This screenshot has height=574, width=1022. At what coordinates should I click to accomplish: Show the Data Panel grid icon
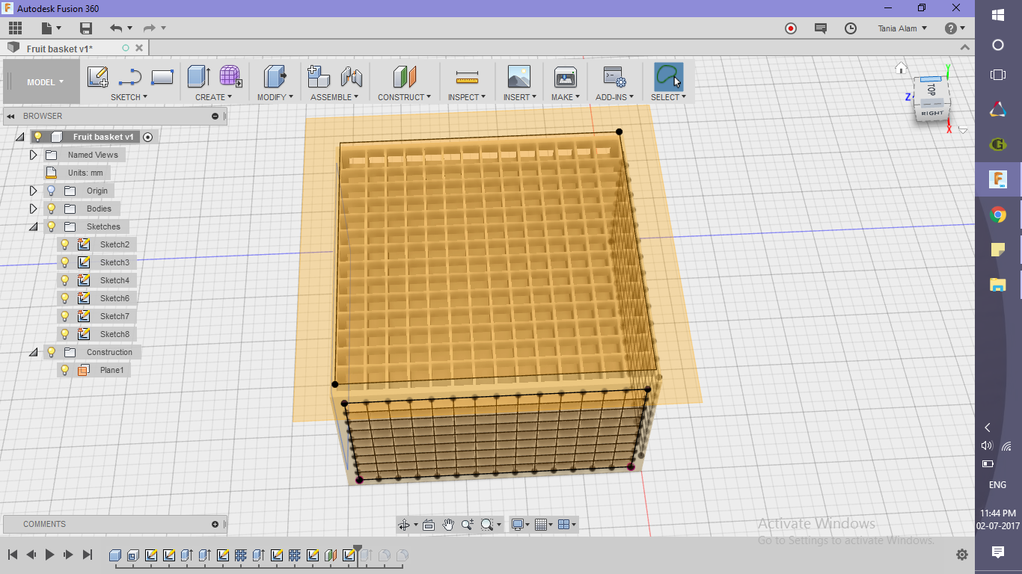click(x=15, y=28)
